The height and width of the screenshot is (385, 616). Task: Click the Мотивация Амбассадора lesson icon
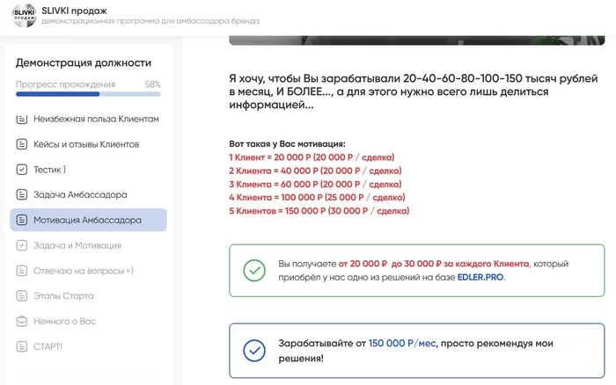click(22, 220)
